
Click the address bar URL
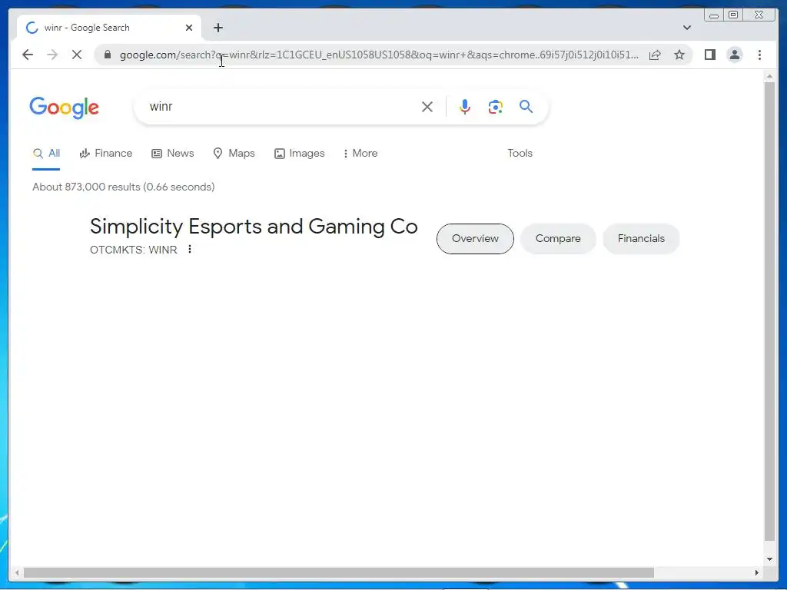pyautogui.click(x=379, y=55)
